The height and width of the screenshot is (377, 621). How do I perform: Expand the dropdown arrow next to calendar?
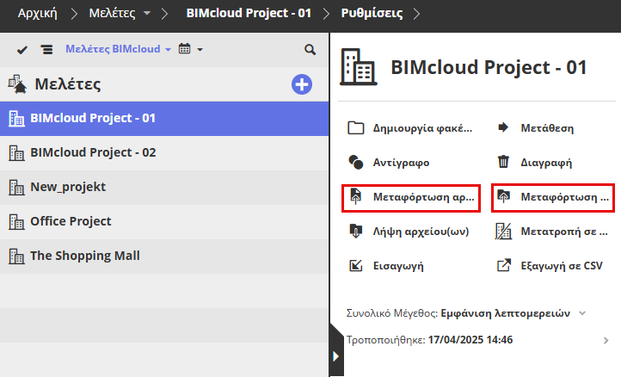point(200,50)
